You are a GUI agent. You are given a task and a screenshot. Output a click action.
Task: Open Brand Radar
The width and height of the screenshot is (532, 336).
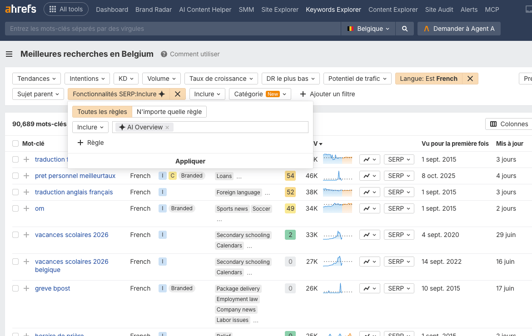point(154,10)
